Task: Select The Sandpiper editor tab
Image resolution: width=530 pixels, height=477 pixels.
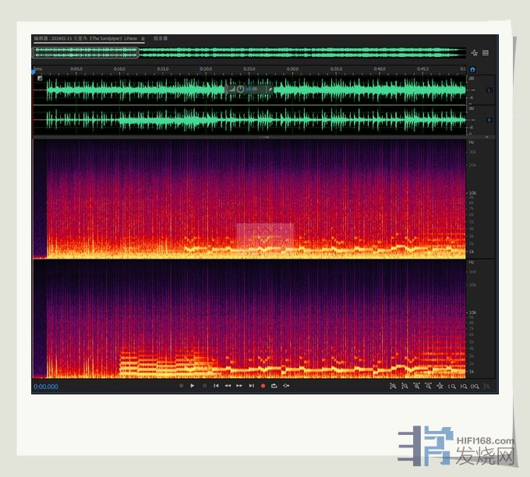Action: point(86,38)
